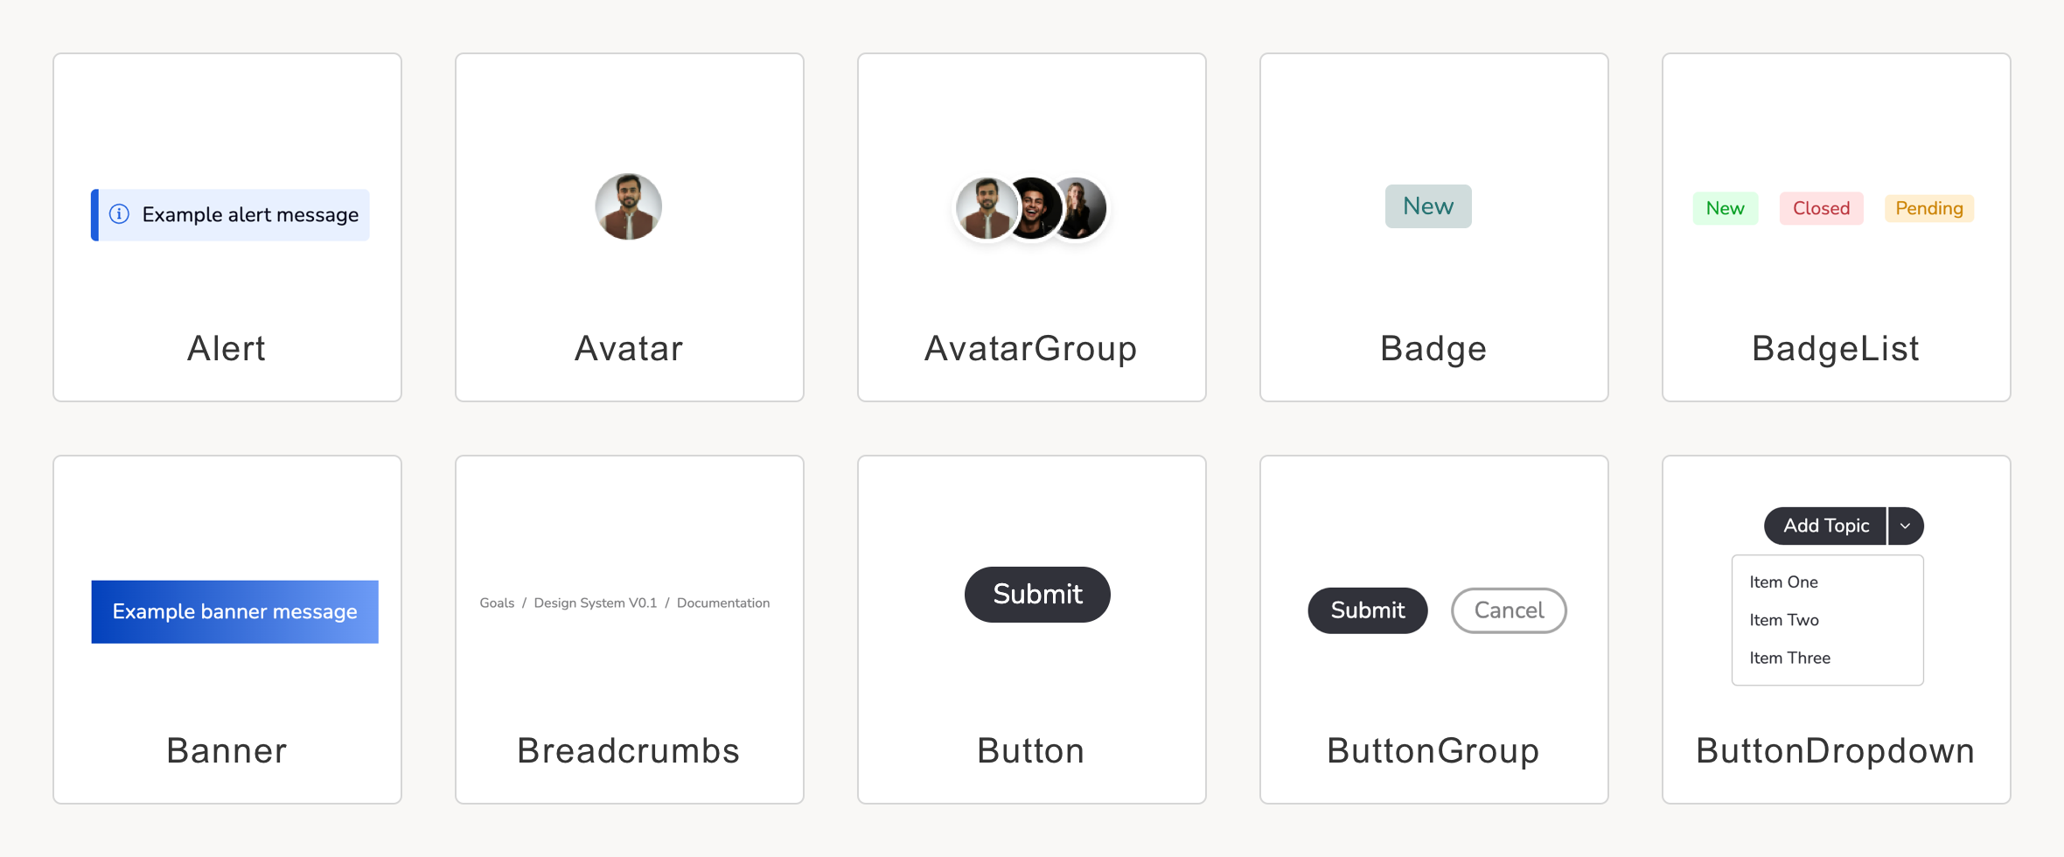Click the yellow Pending badge
Image resolution: width=2064 pixels, height=857 pixels.
[1928, 209]
